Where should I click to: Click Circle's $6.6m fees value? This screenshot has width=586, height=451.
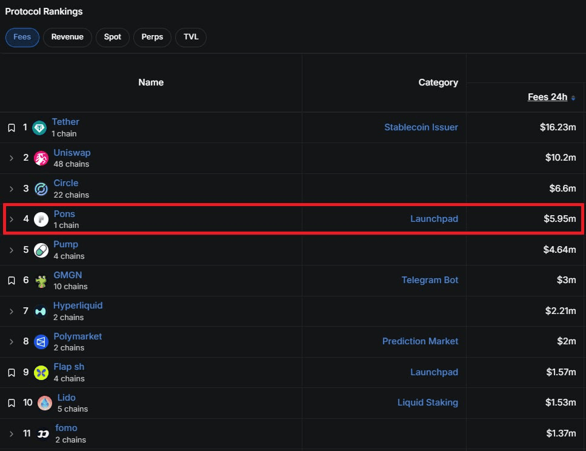pos(562,188)
